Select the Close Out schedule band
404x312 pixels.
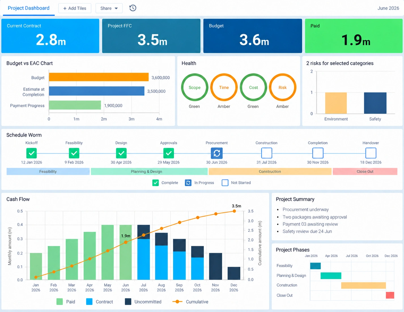click(x=365, y=171)
